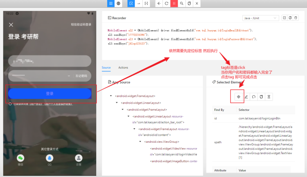Collapse the android.view.ViewGroup node
This screenshot has height=177, width=307.
140,142
